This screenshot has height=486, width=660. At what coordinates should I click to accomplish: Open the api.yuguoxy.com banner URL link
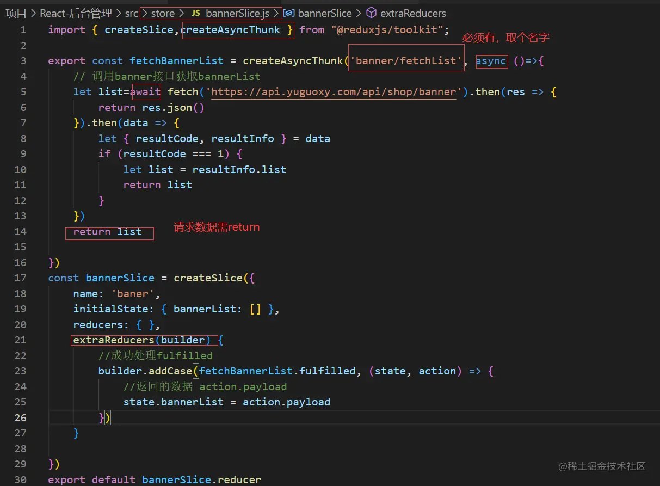pyautogui.click(x=333, y=91)
